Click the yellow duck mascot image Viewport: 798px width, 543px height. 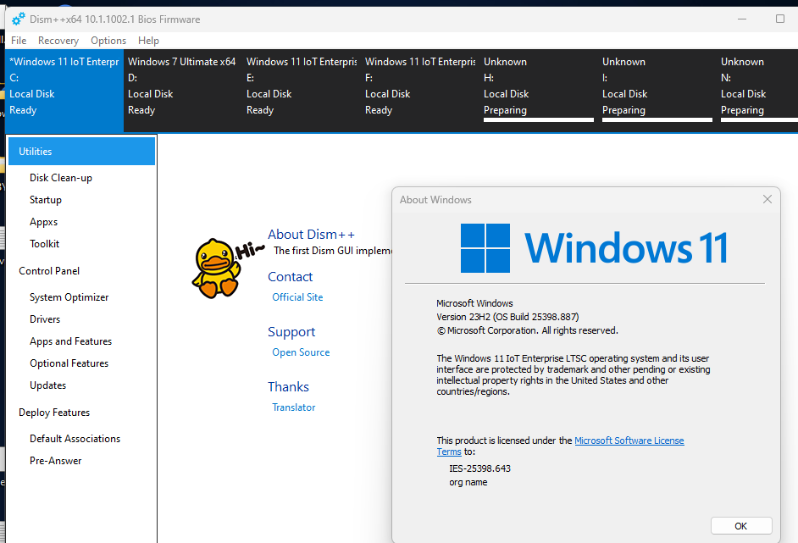218,269
